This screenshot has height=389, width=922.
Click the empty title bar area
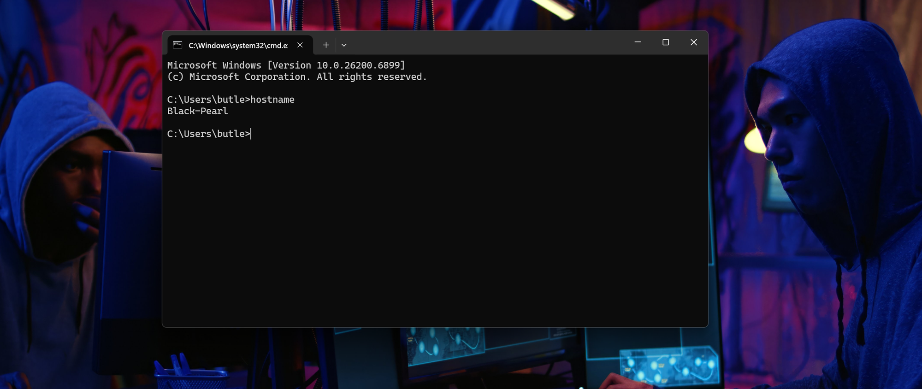[x=484, y=42]
